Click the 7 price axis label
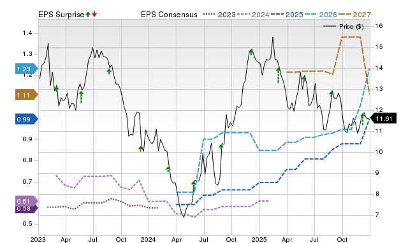 pyautogui.click(x=377, y=215)
